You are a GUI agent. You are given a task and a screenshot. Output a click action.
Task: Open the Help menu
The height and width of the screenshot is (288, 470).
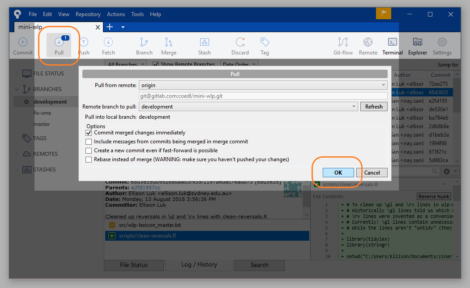pyautogui.click(x=155, y=14)
